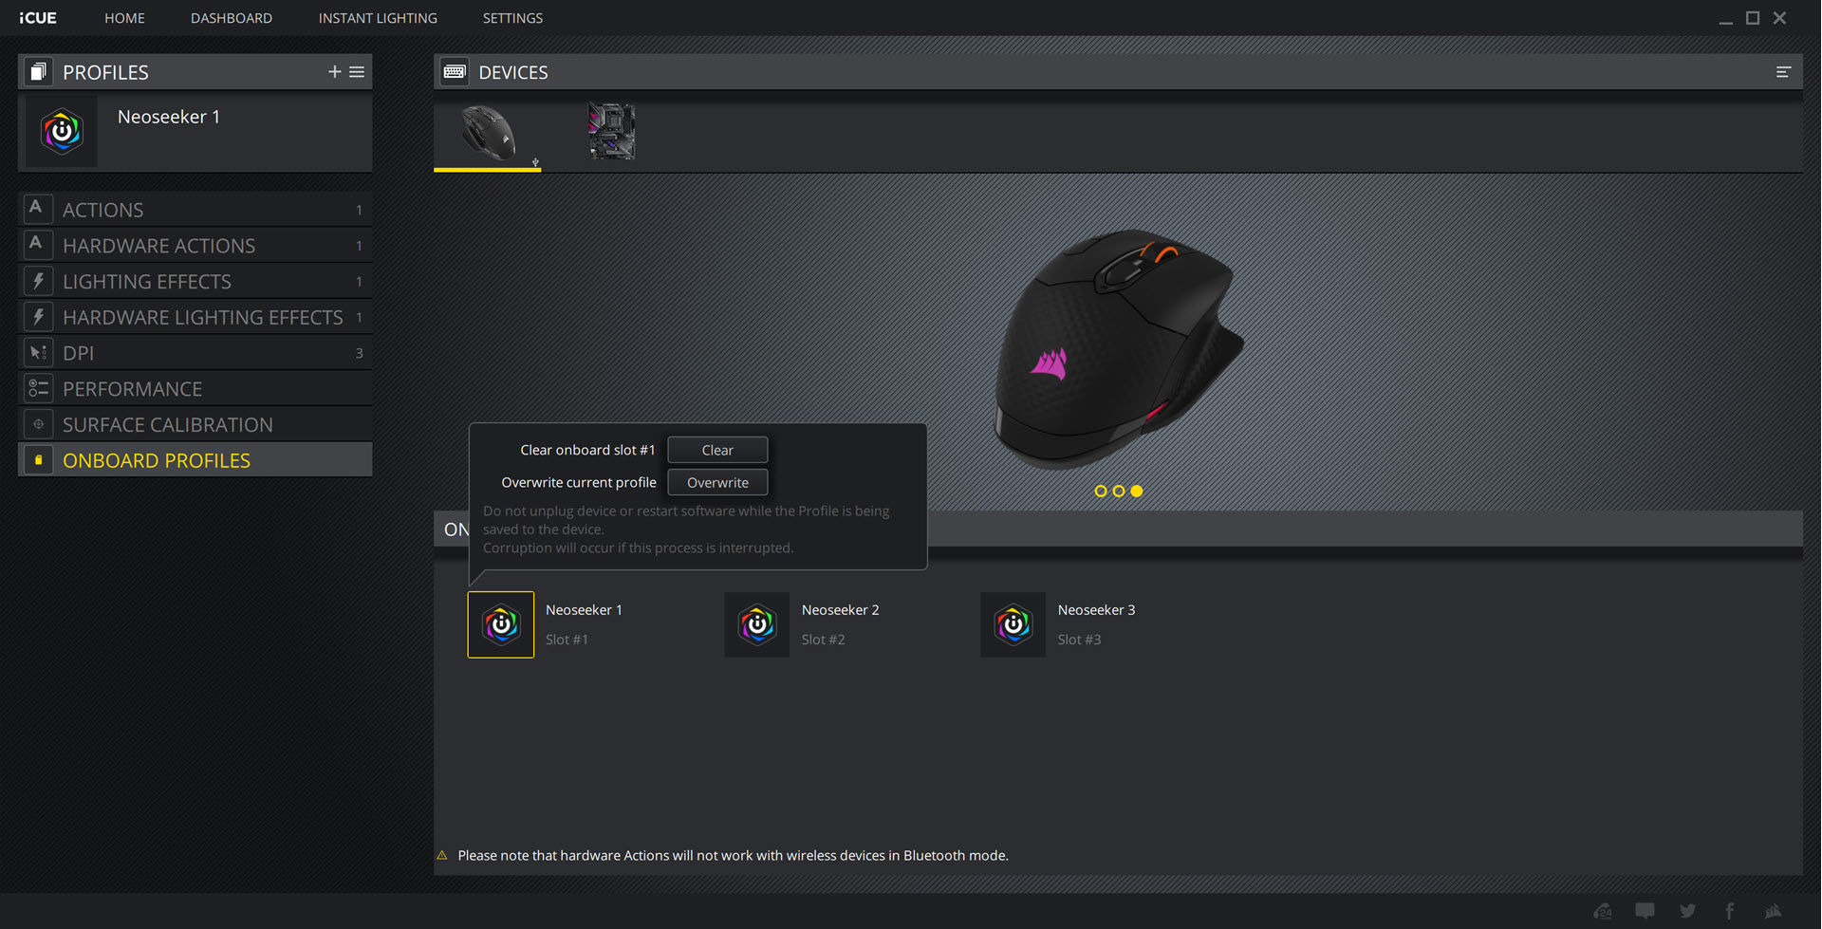Open Corsair's Twitter page
Screen dimensions: 1822x929
pos(1688,911)
